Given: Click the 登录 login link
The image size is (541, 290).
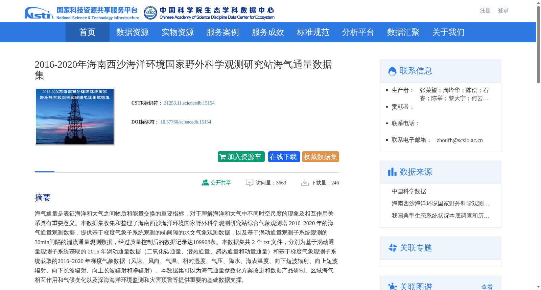Looking at the screenshot, I should pyautogui.click(x=503, y=10).
